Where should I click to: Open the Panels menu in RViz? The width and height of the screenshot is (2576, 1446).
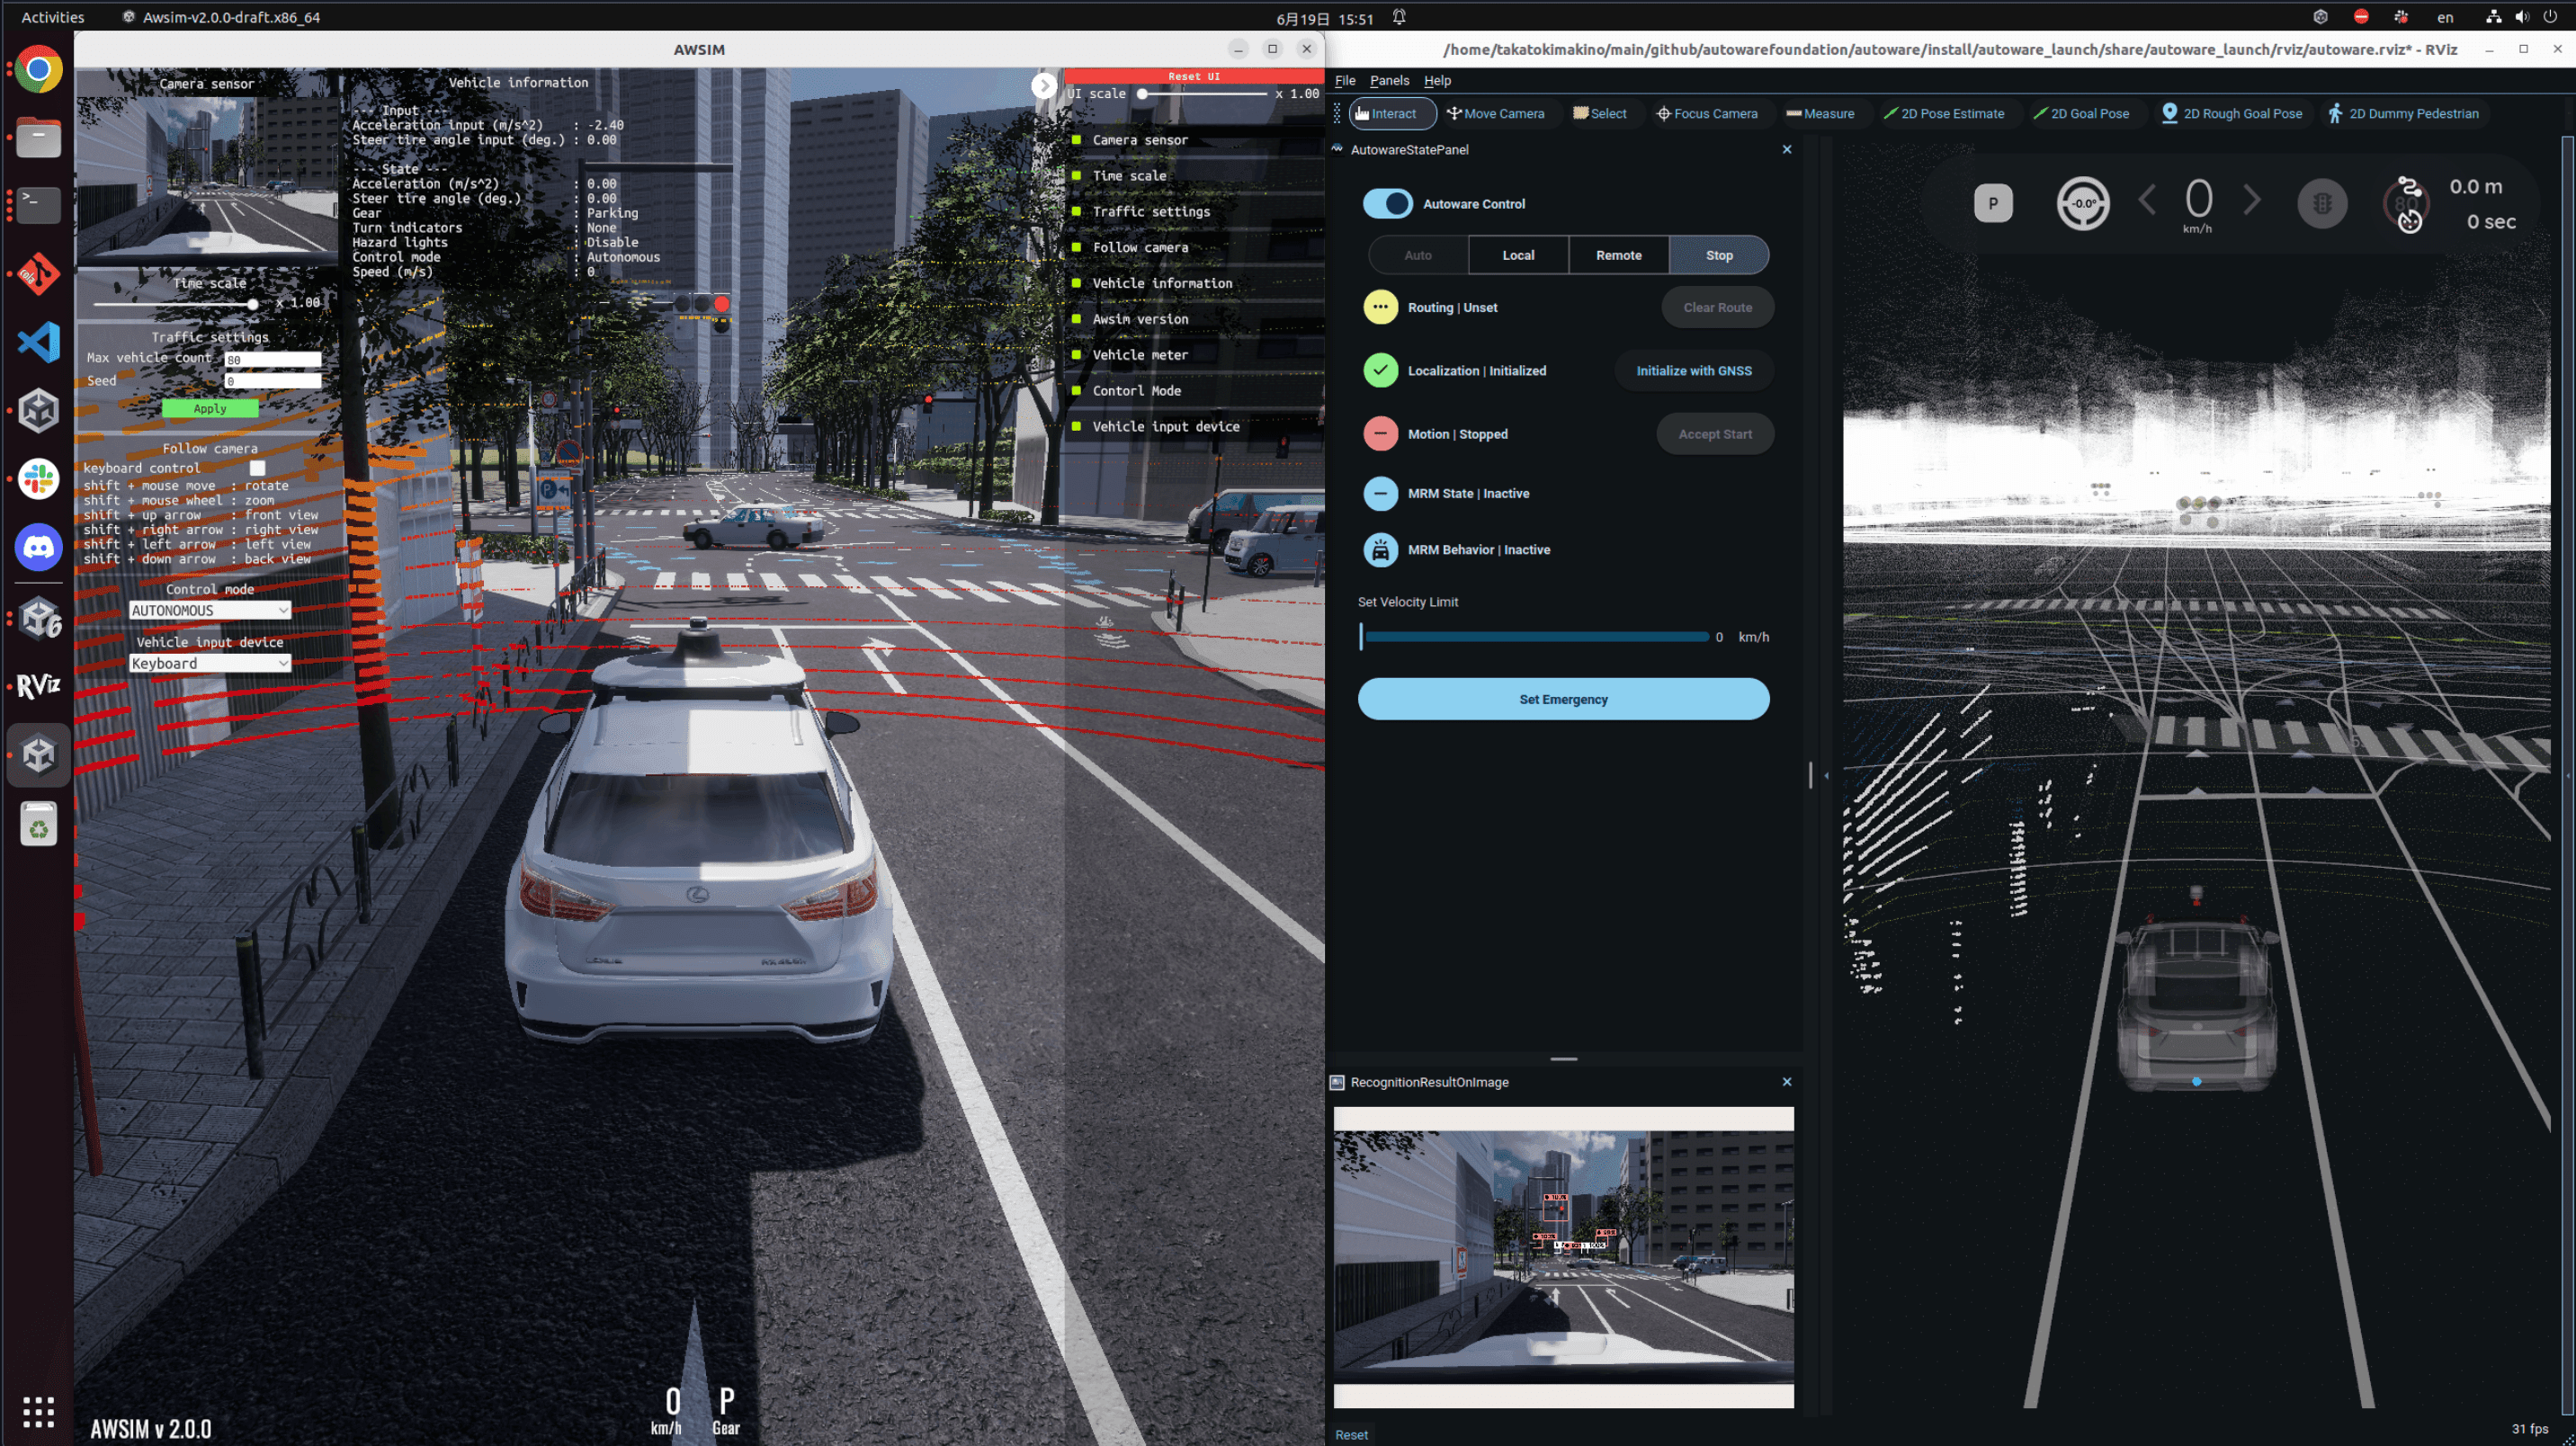coord(1389,80)
